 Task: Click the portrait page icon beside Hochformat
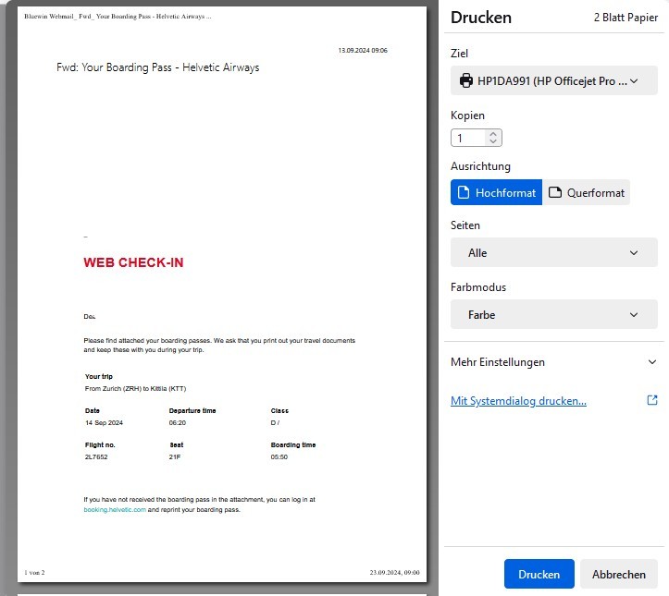tap(464, 193)
